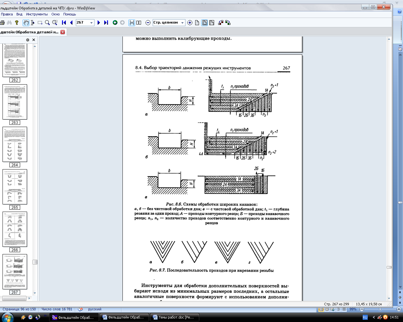
Task: Click 'Стр. 267 из 299' status text
Action: pos(337,304)
